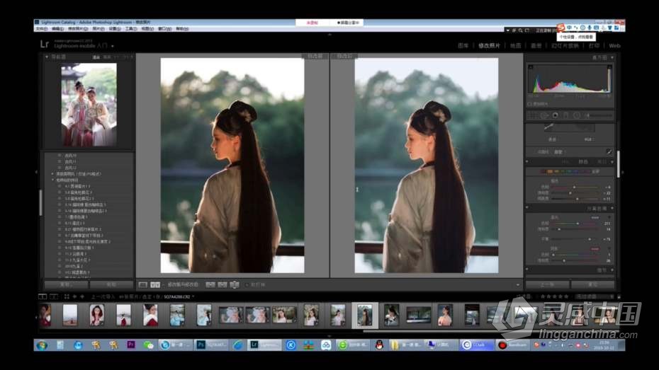
Task: Click the shadows color swatch in Split Toning
Action: coord(595,249)
